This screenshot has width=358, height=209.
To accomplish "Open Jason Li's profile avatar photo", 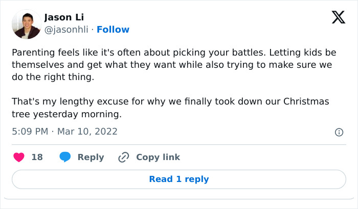I will [x=26, y=24].
